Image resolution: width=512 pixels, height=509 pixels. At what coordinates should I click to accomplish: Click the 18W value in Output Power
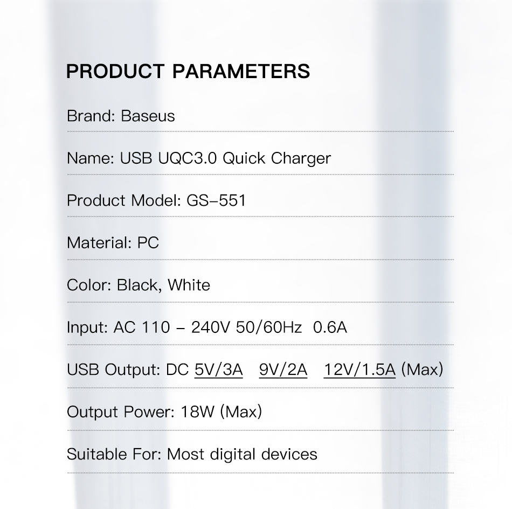(197, 412)
